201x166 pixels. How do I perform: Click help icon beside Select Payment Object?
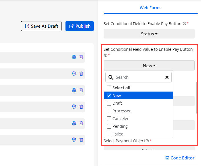(147, 141)
